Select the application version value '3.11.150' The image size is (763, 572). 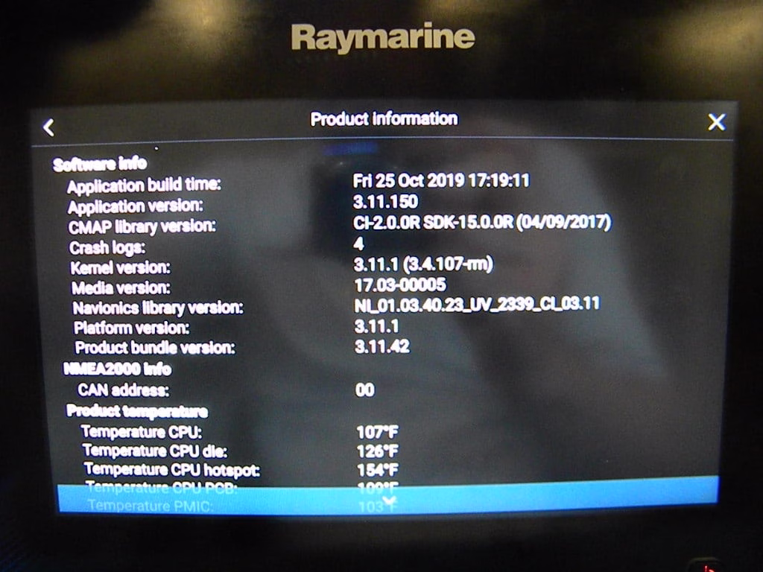point(385,201)
